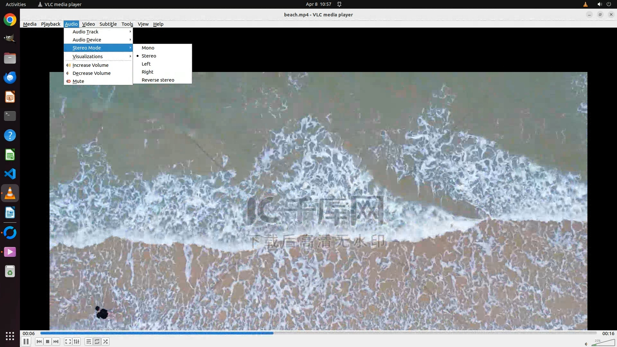Skip to next media track
This screenshot has height=347, width=617.
click(x=56, y=342)
